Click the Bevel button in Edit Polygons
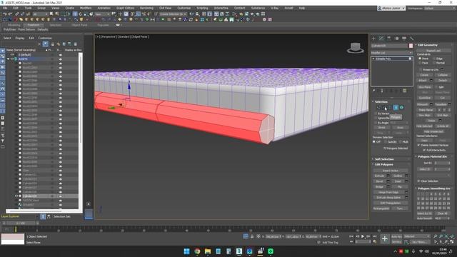Viewport: 457px width, 257px height. coord(379,181)
